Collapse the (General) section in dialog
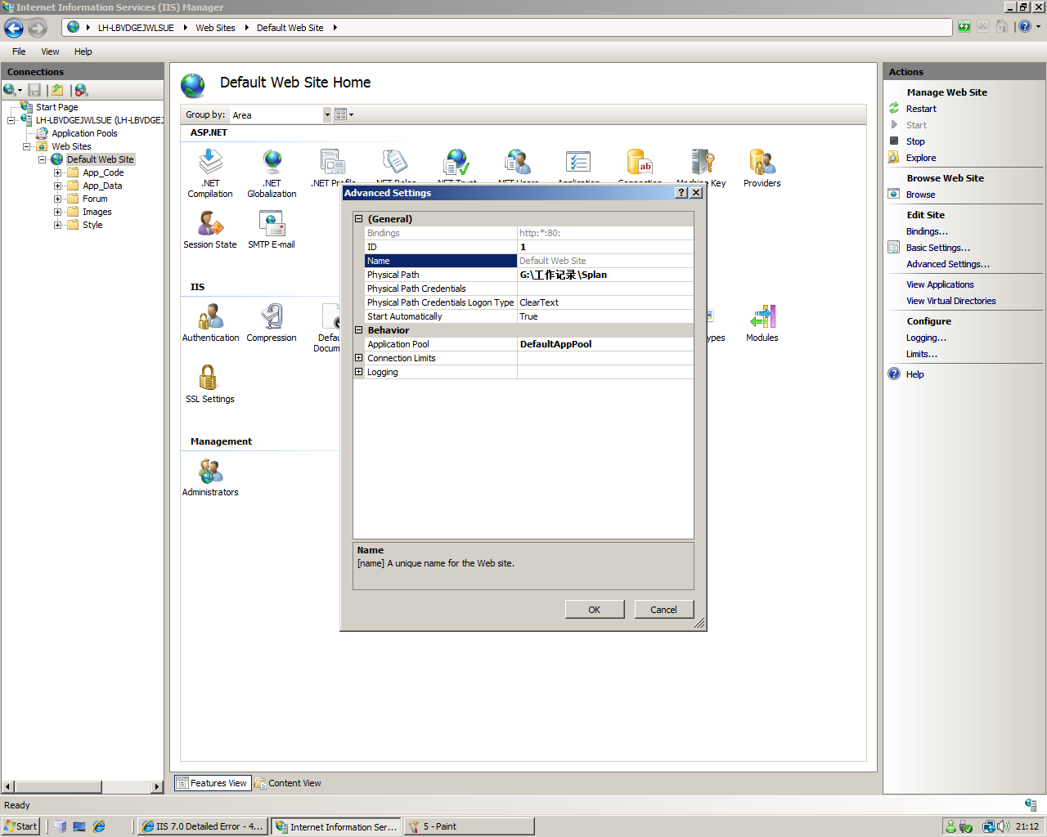The height and width of the screenshot is (837, 1047). [x=358, y=219]
